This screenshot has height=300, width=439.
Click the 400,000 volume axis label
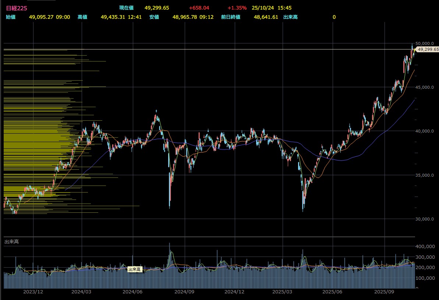coord(425,247)
